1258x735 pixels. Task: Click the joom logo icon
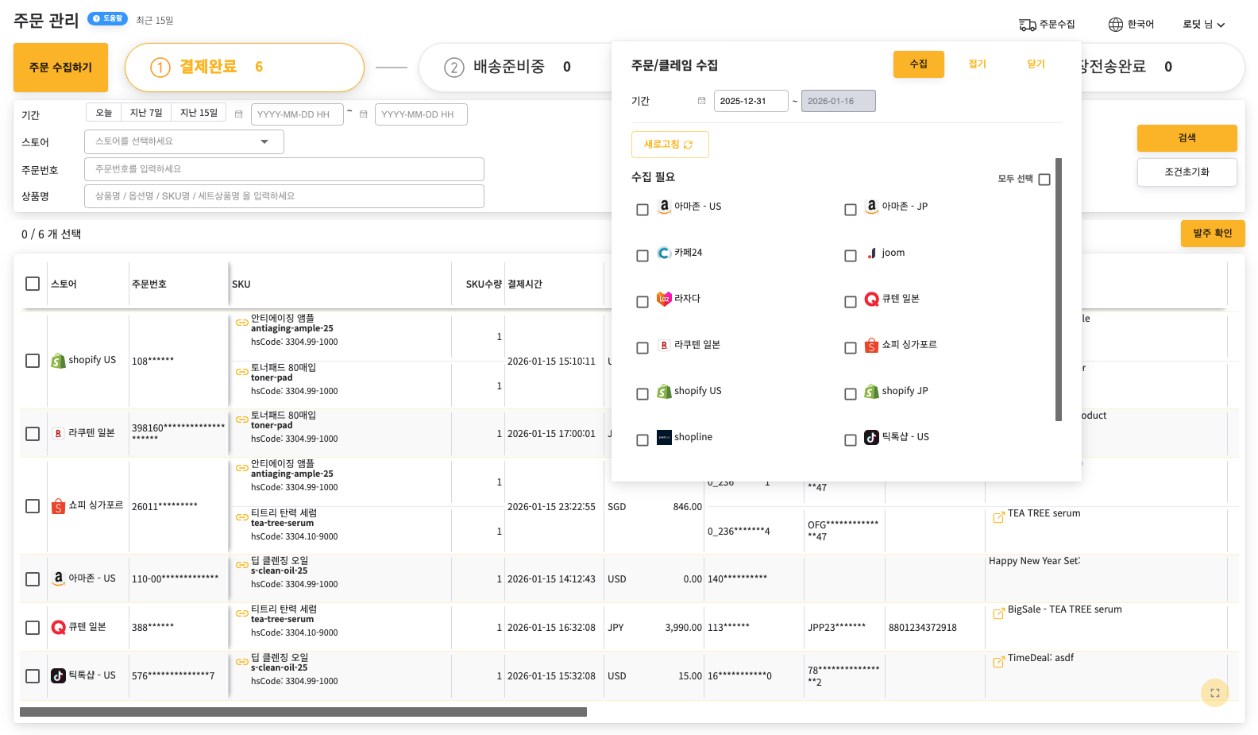click(x=872, y=253)
